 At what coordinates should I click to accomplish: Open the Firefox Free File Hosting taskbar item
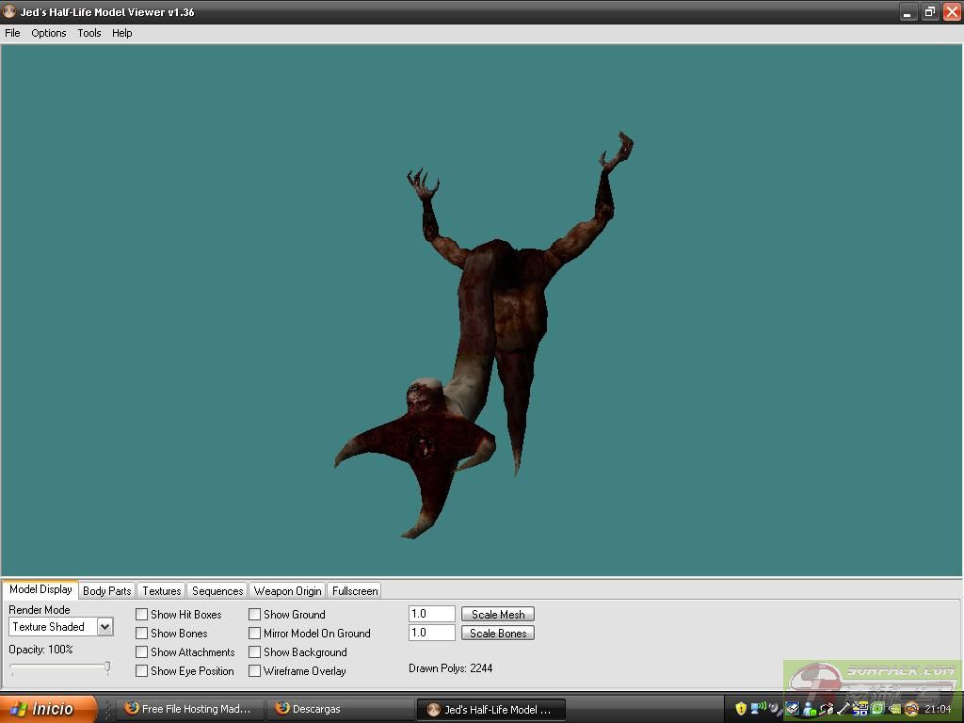click(186, 709)
